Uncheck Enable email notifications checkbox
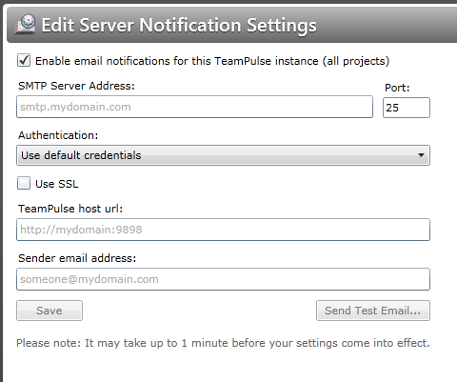 coord(24,60)
